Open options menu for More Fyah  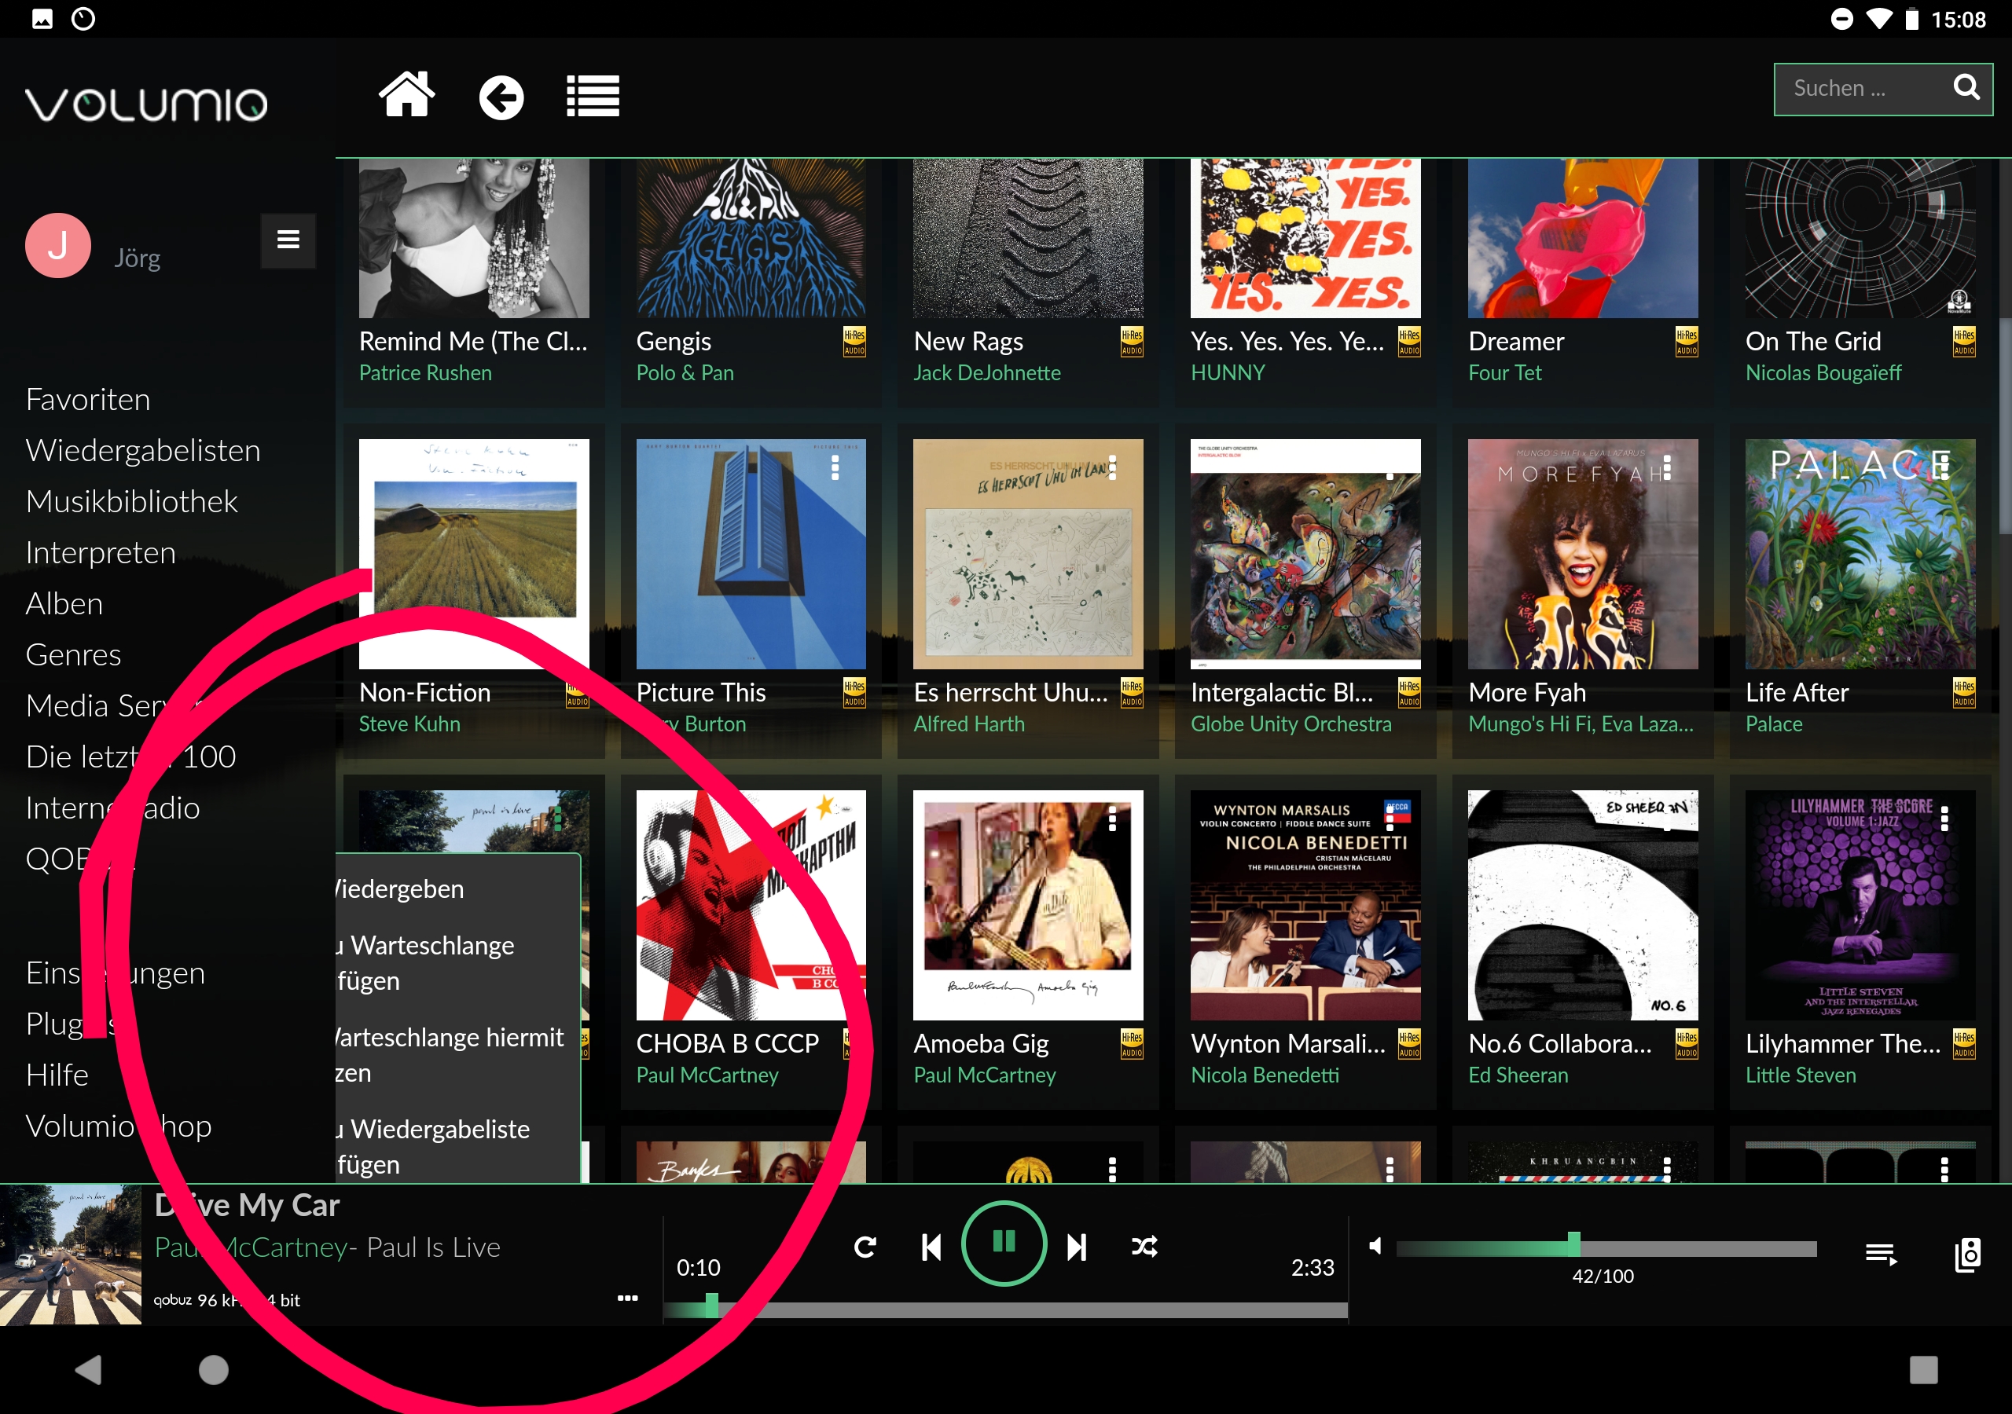pos(1667,468)
